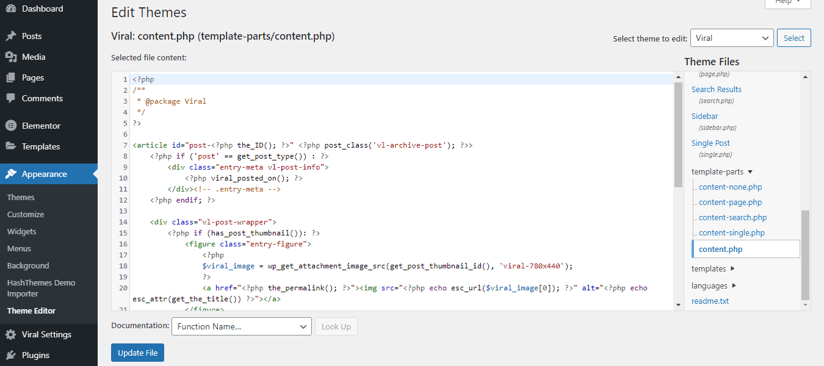Open Themes submenu link
The image size is (824, 366).
21,197
